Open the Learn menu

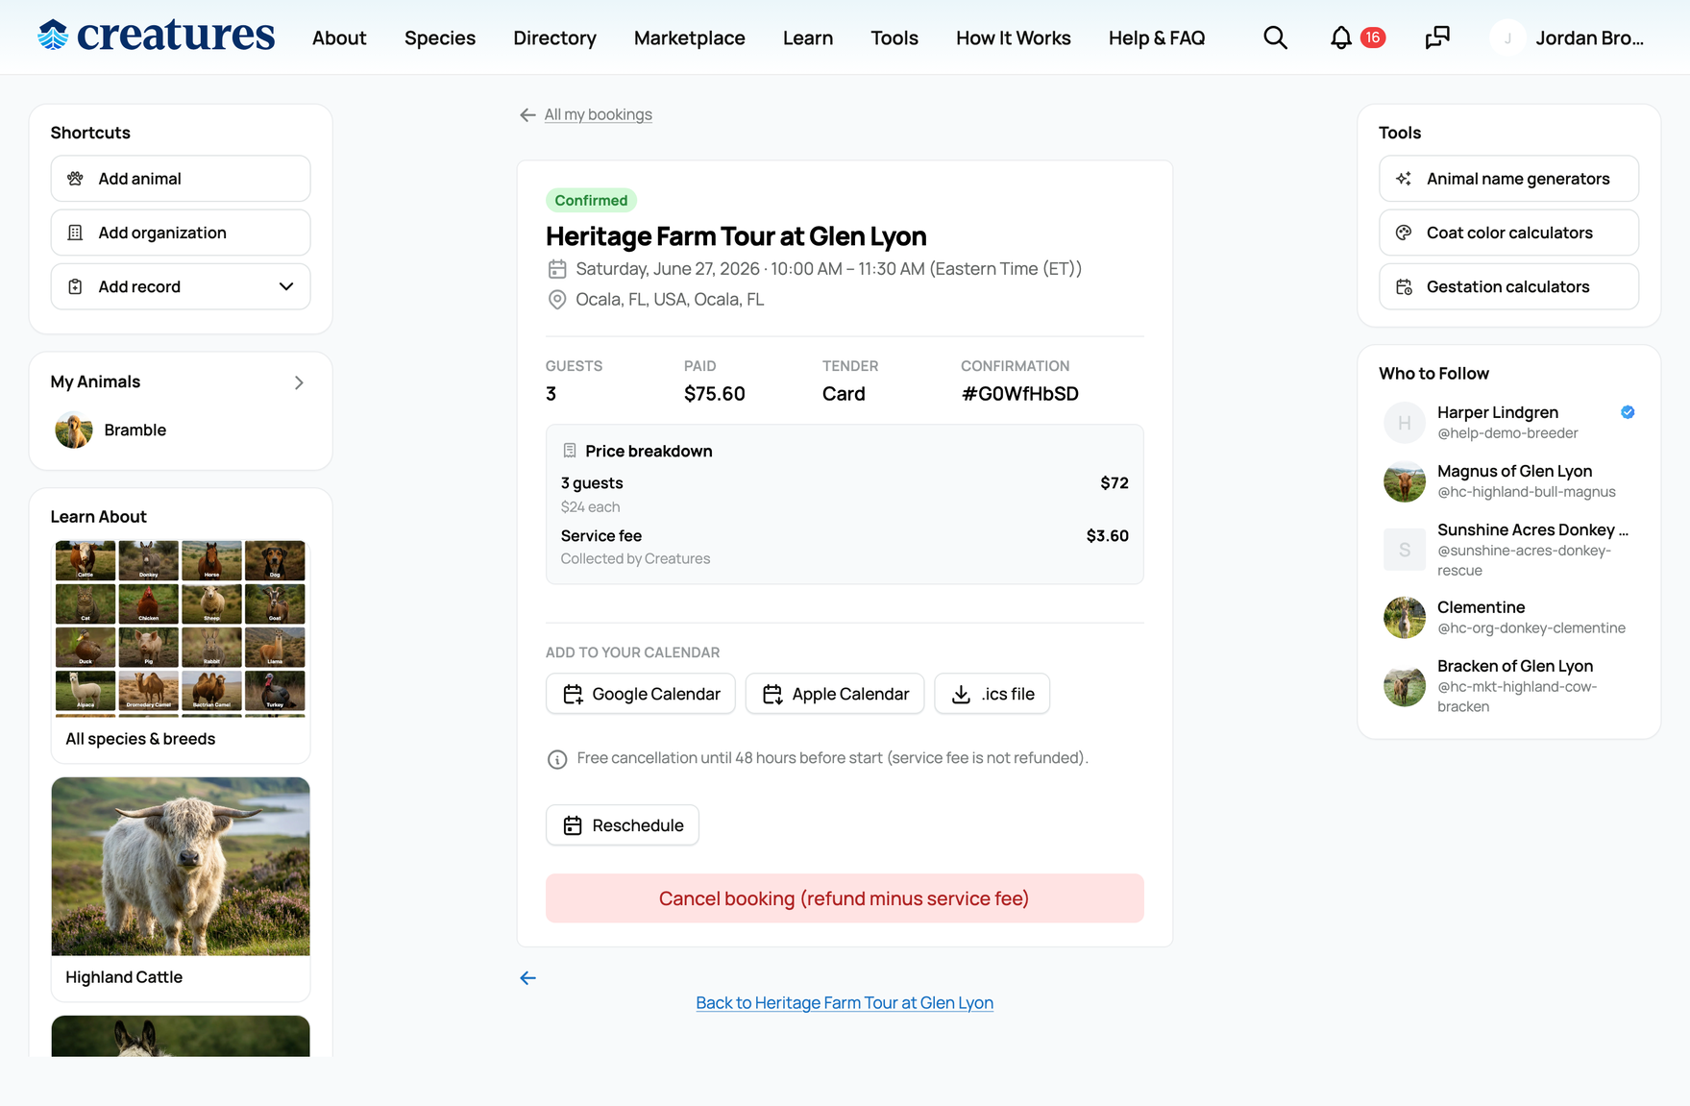click(808, 37)
